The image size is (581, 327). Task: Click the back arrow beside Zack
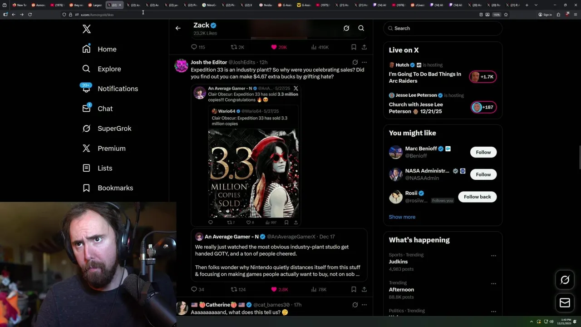coord(178,28)
